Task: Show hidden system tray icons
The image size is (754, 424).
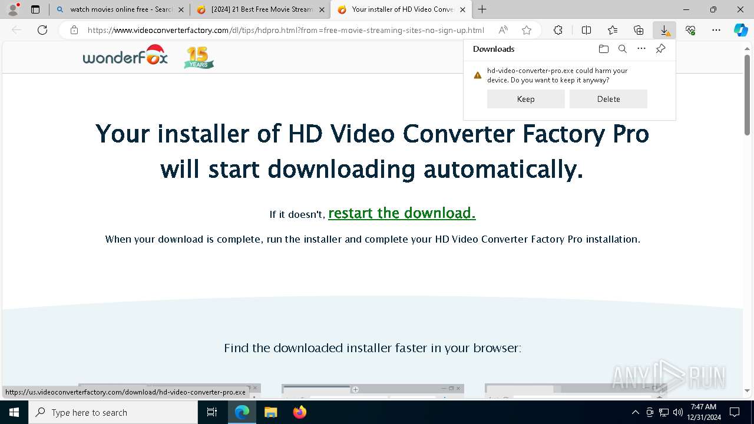Action: pyautogui.click(x=635, y=412)
